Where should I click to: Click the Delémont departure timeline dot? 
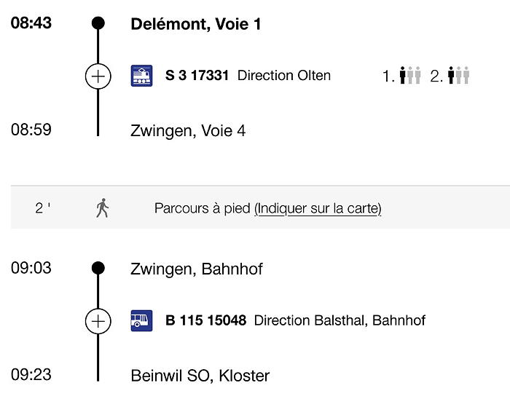coord(98,23)
